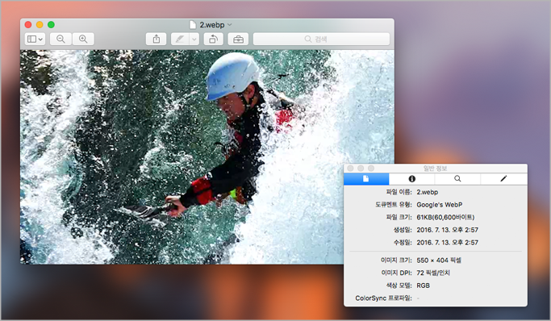Zoom out the image in Preview
Image resolution: width=551 pixels, height=321 pixels.
pos(61,39)
